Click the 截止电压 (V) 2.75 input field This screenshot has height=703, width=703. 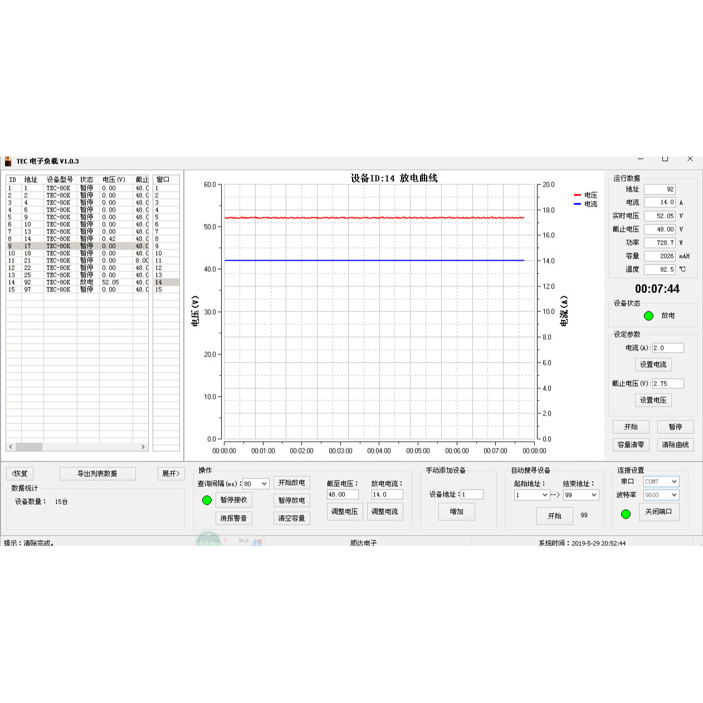point(667,384)
